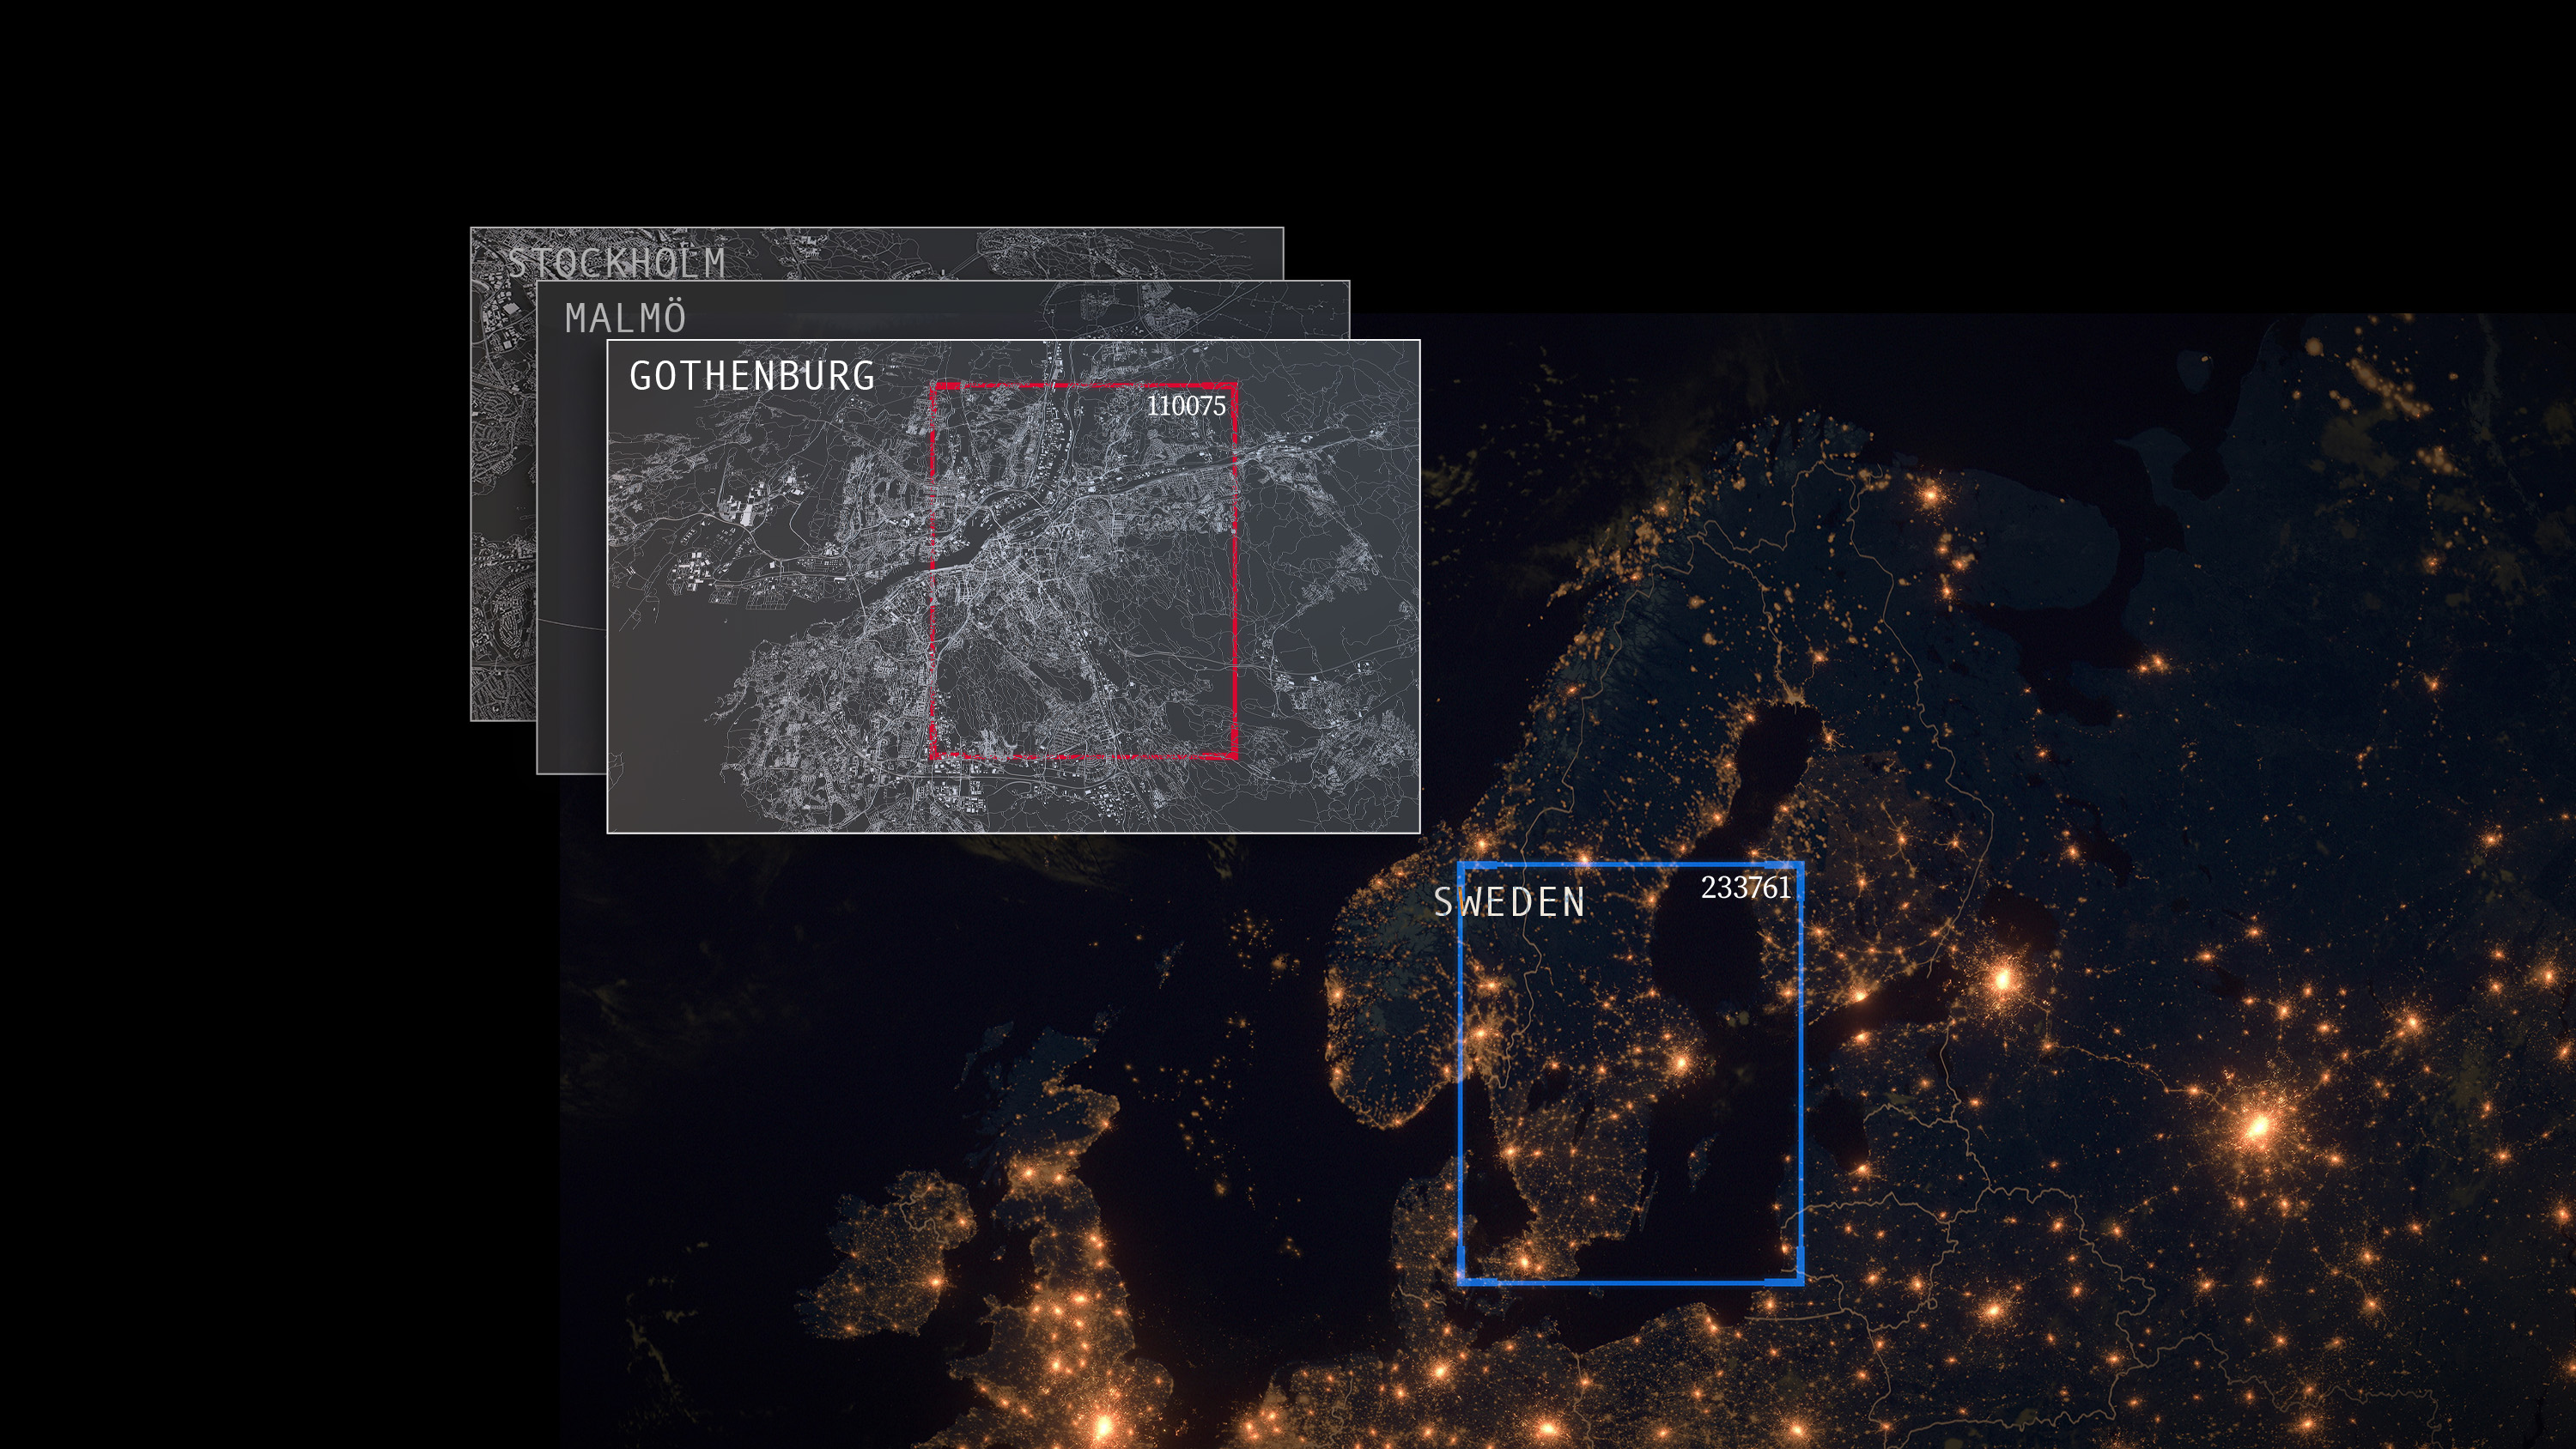The width and height of the screenshot is (2576, 1449).
Task: Grab the blue box top-right corner handle
Action: pyautogui.click(x=1799, y=866)
